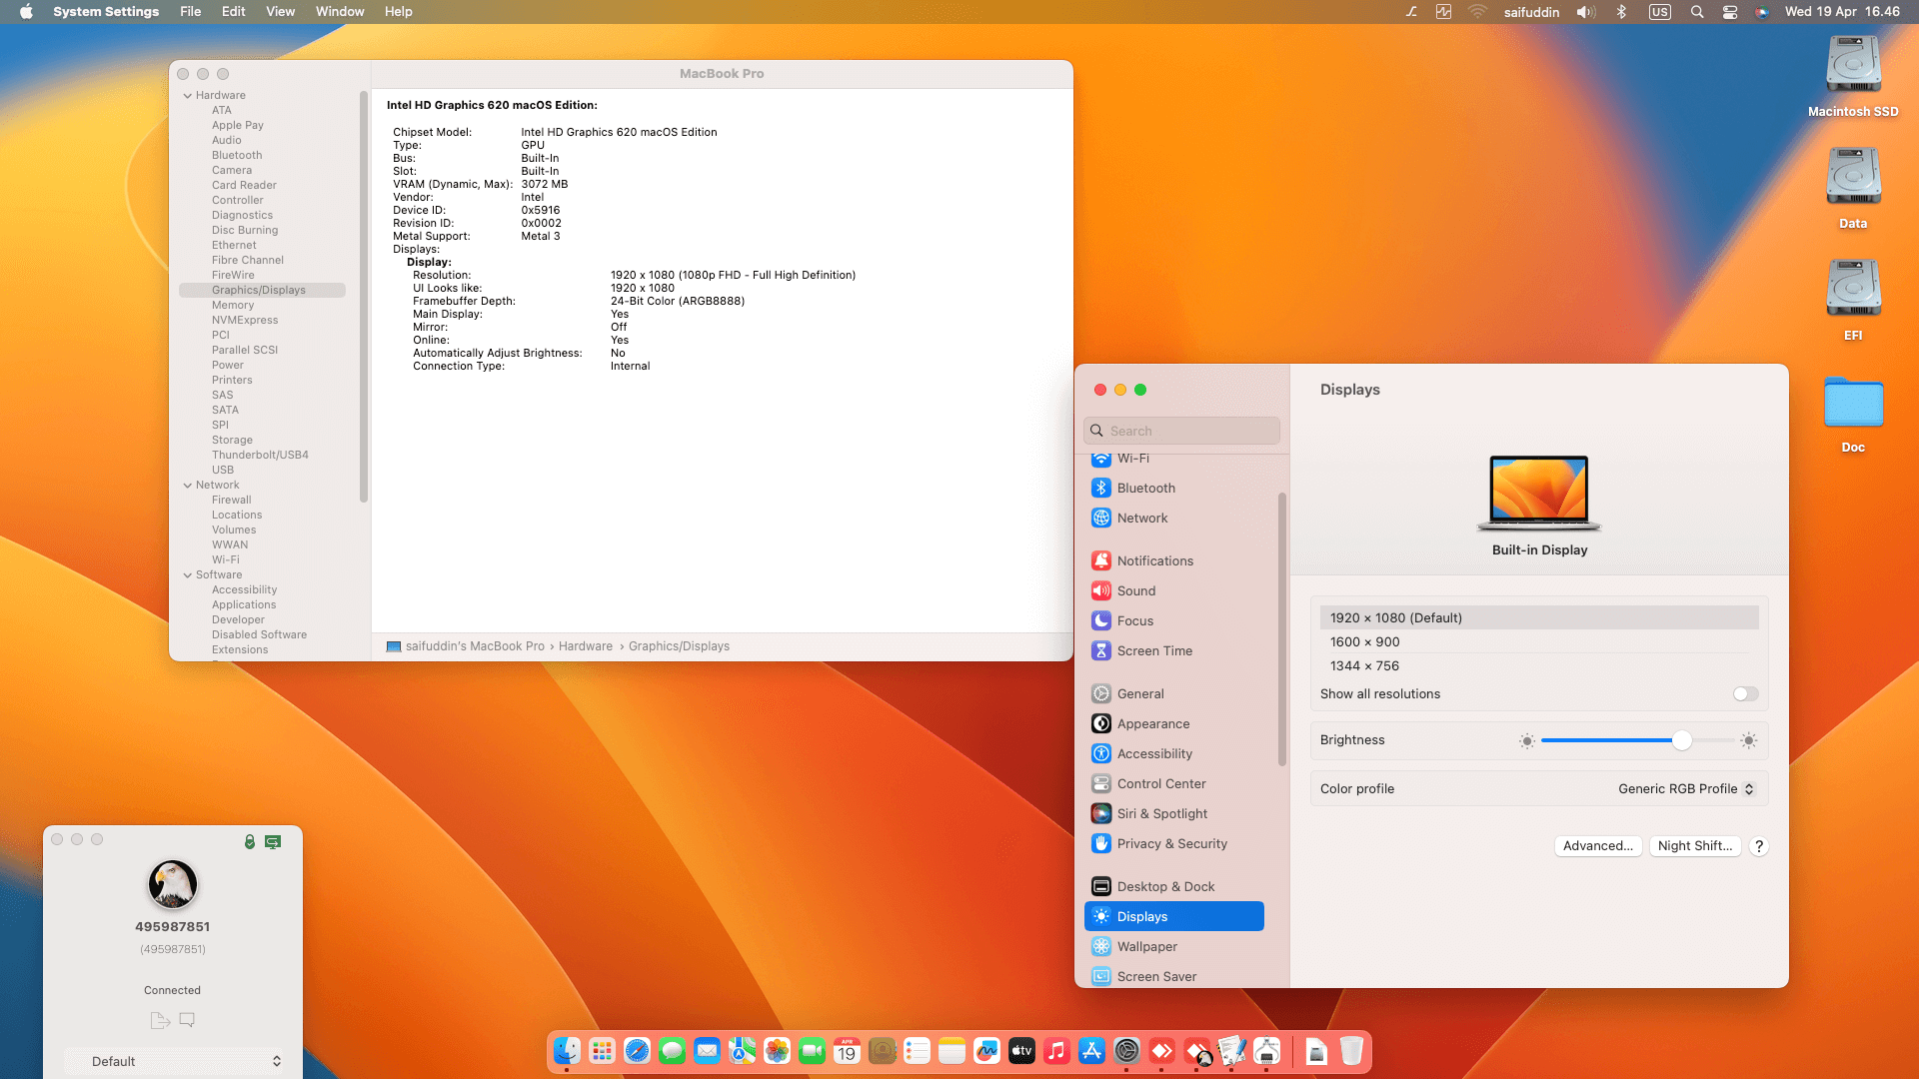
Task: Select Privacy & Security settings
Action: pyautogui.click(x=1171, y=843)
